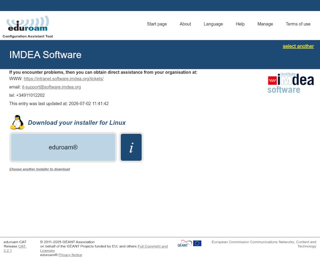320x261 pixels.
Task: Click the 'If you encounter problems' assistance text
Action: coord(103,72)
